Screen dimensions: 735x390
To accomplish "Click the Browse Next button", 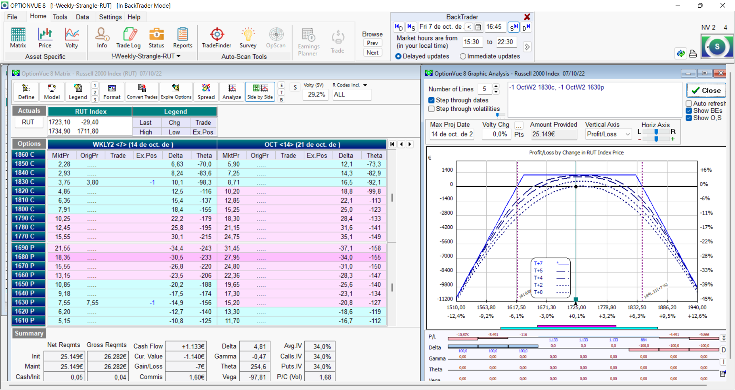I will tap(372, 52).
